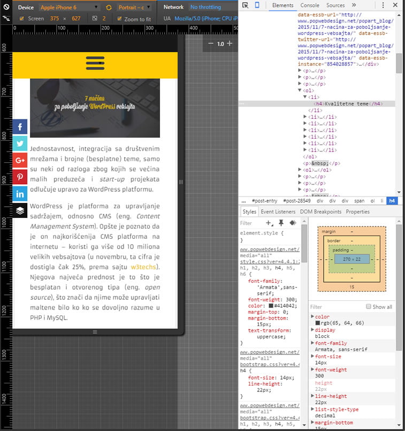Share on Google Plus icon
This screenshot has width=405, height=431.
tap(20, 160)
